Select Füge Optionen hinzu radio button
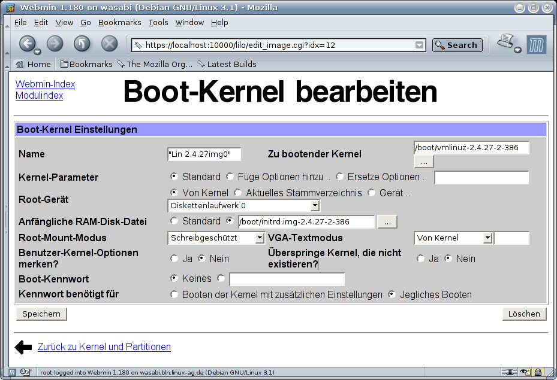Viewport: 557px width, 380px height. point(230,176)
